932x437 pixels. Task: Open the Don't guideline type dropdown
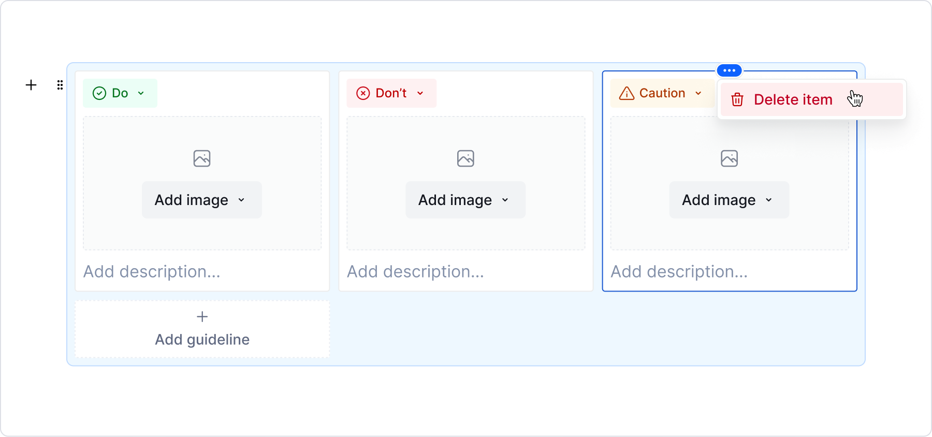(391, 93)
